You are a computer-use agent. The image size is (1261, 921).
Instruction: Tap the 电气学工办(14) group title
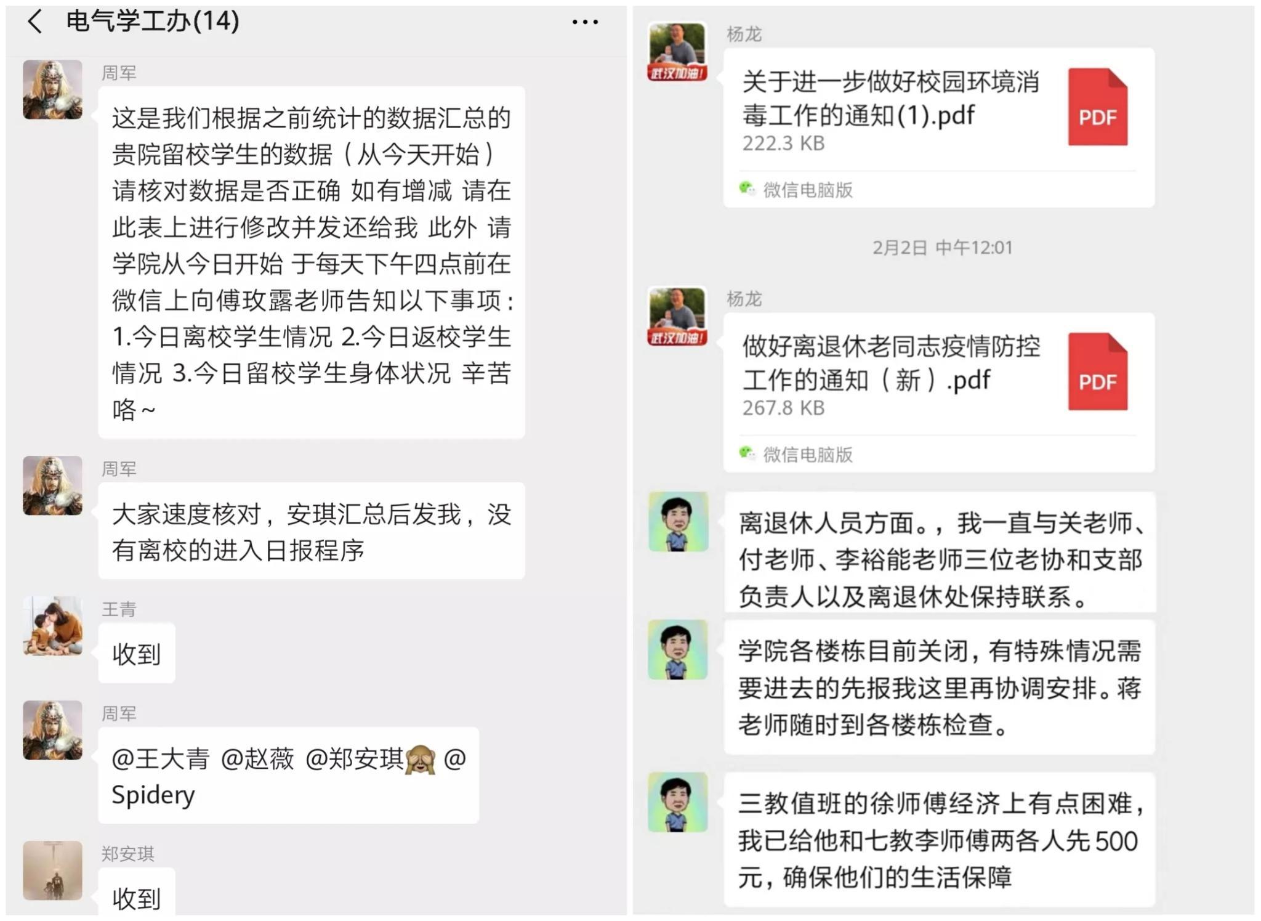(153, 22)
